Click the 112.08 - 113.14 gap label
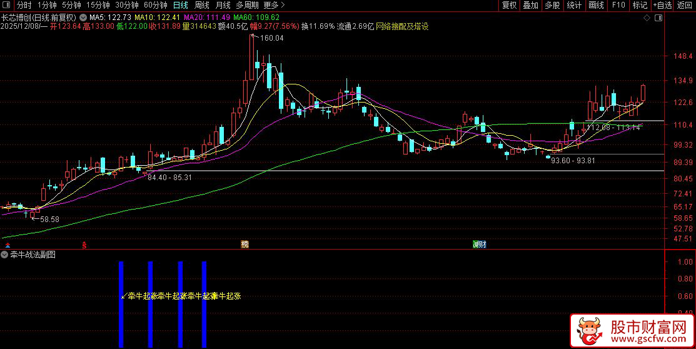 pos(613,128)
